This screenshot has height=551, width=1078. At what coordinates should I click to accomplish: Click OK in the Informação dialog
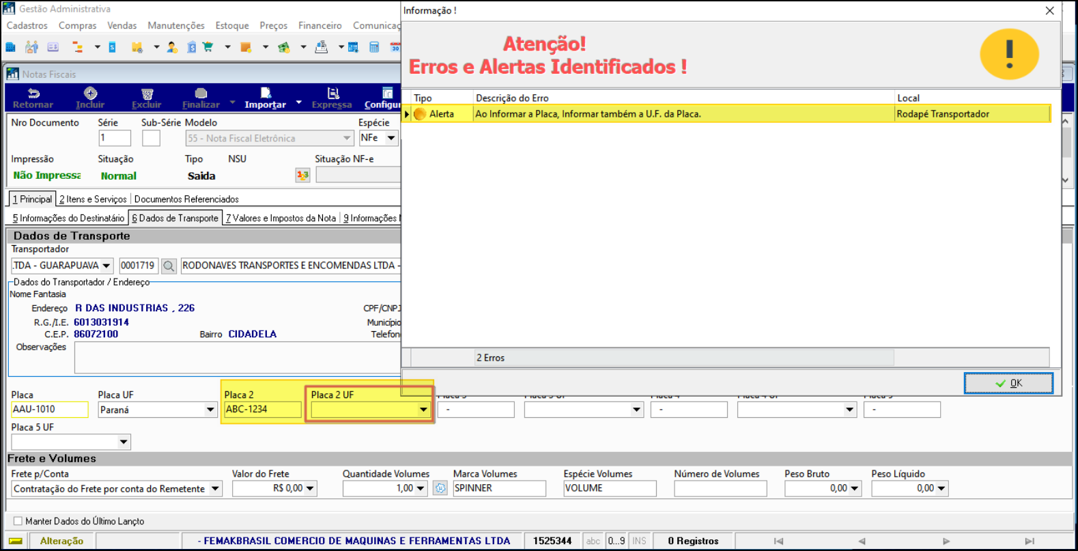coord(1008,383)
